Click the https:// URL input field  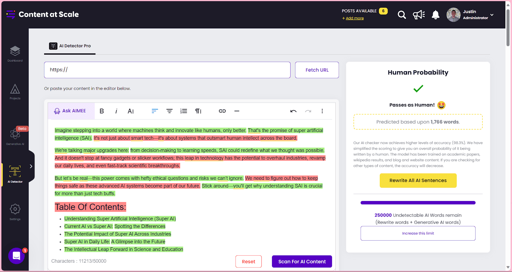[167, 70]
